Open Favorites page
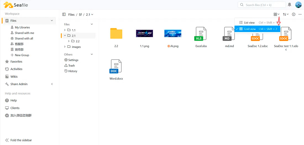Screen dimensions: 304x145 tap(16, 62)
